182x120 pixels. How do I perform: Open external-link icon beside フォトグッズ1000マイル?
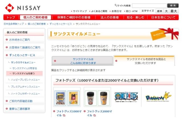pos(64,115)
